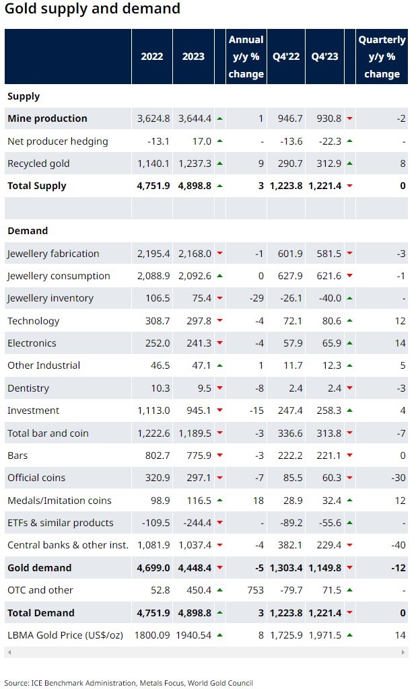Click the green up arrow next to Recycled gold Q4'23
The height and width of the screenshot is (689, 418).
[x=350, y=164]
